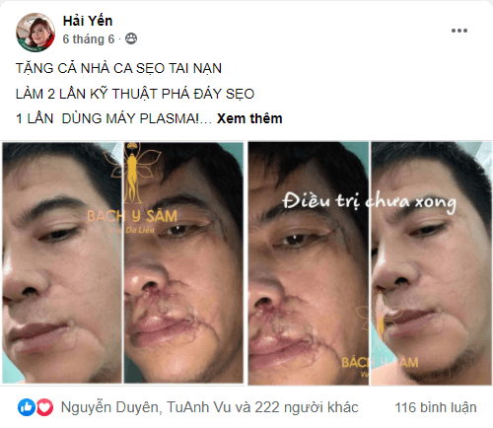This screenshot has width=493, height=428.
Task: Expand the post text with "Xem thêm"
Action: pos(249,118)
